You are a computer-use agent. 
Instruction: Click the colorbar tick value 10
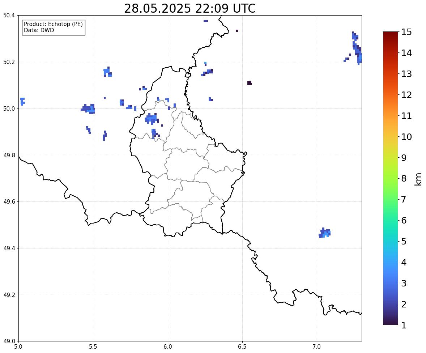click(406, 137)
